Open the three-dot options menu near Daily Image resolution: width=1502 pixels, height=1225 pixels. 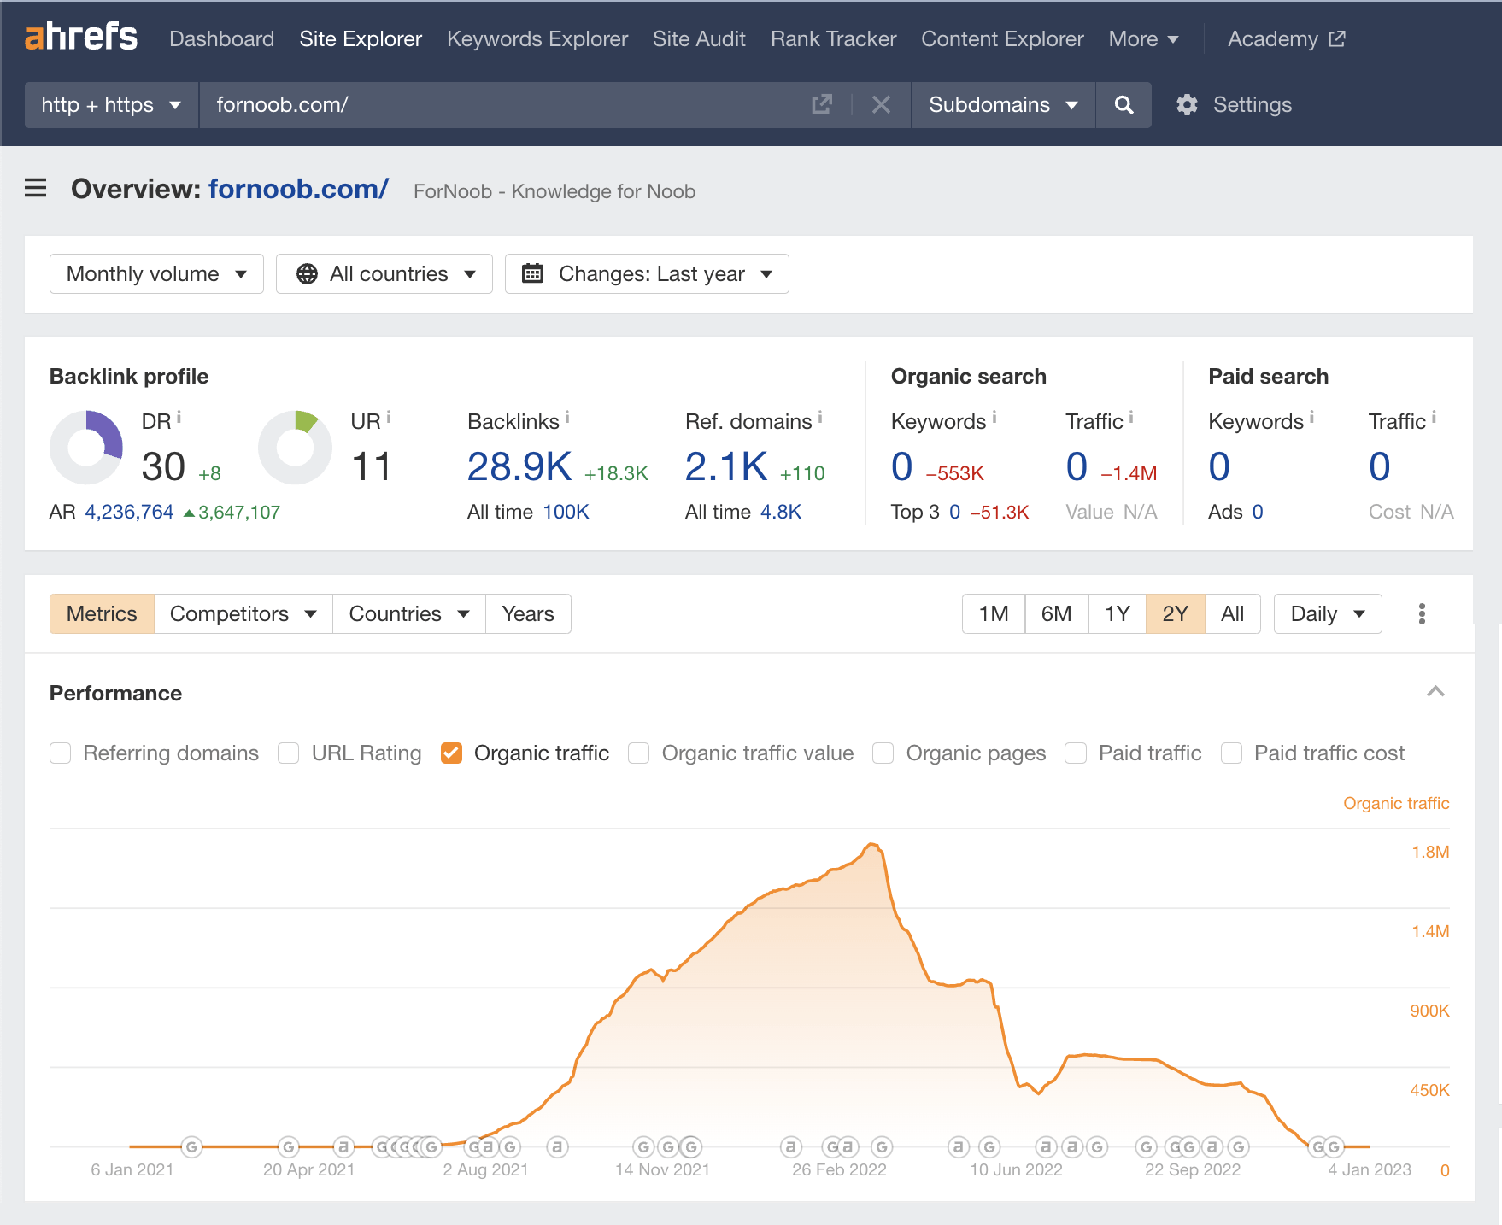1422,612
